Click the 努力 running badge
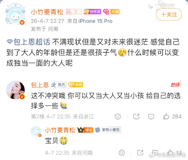188x160 pixels. point(59,85)
